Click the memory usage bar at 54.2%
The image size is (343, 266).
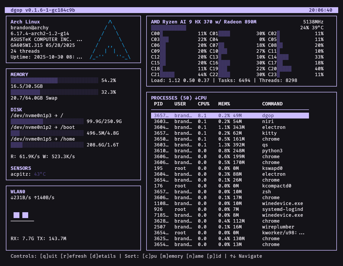pos(54,80)
